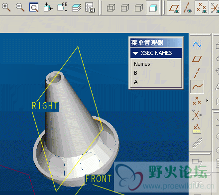Select the Datum Axis tool
The width and height of the screenshot is (219, 195).
[197, 73]
